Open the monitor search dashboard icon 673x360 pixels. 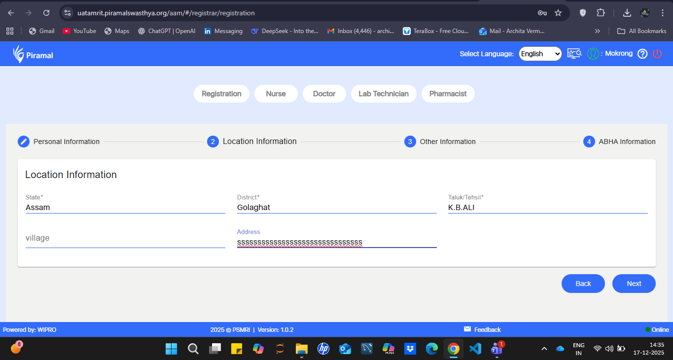point(574,54)
